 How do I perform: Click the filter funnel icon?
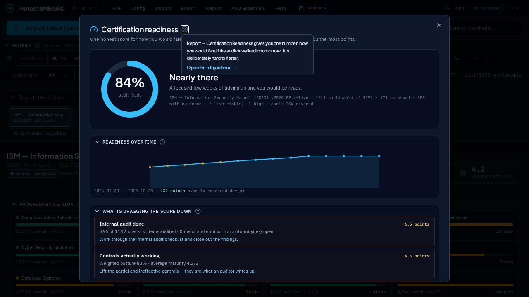[x=10, y=59]
